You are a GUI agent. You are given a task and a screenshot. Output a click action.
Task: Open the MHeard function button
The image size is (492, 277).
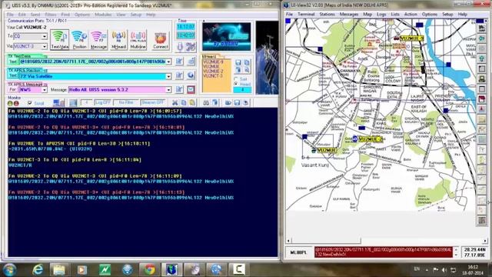tap(118, 39)
